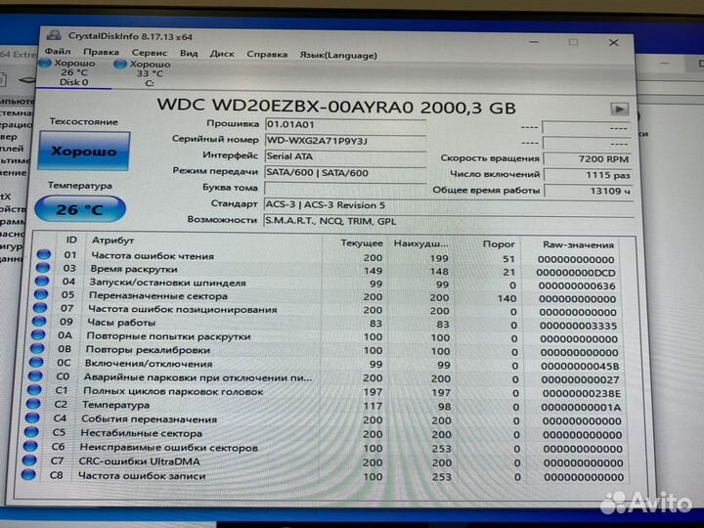Click status icon for attribute 0C
This screenshot has height=528, width=704.
[x=36, y=362]
